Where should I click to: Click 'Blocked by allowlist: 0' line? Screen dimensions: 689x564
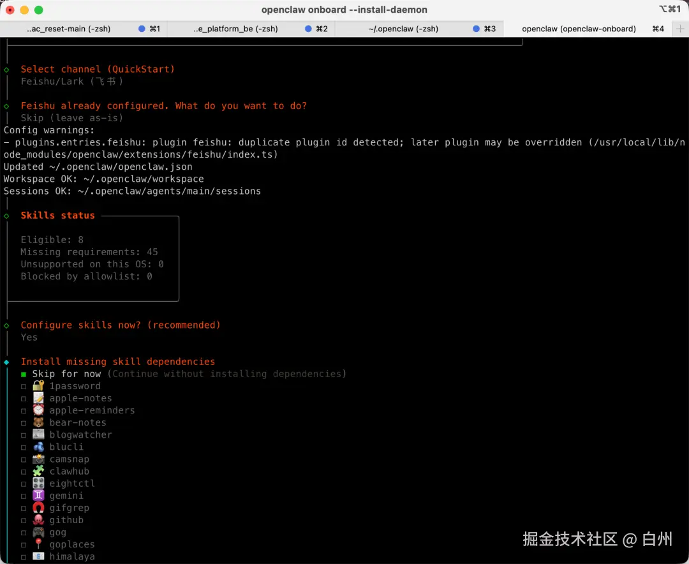(87, 276)
